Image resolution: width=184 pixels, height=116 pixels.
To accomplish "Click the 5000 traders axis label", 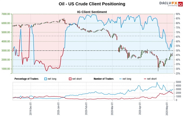I will [178, 82].
